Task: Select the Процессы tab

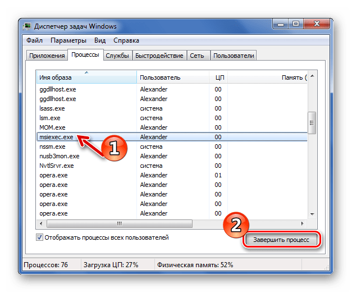Action: [x=85, y=54]
